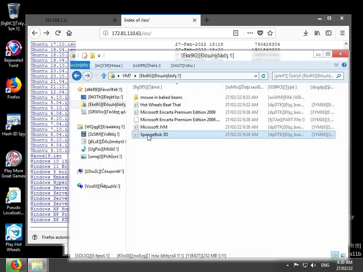The height and width of the screenshot is (272, 363).
Task: Click Explorer forward navigation button
Action: (x=87, y=76)
